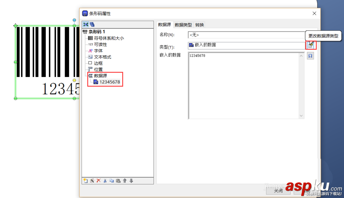Paste the copied data source
This screenshot has height=198, width=344.
tap(118, 180)
